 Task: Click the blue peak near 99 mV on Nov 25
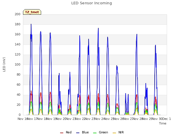click(x=117, y=66)
